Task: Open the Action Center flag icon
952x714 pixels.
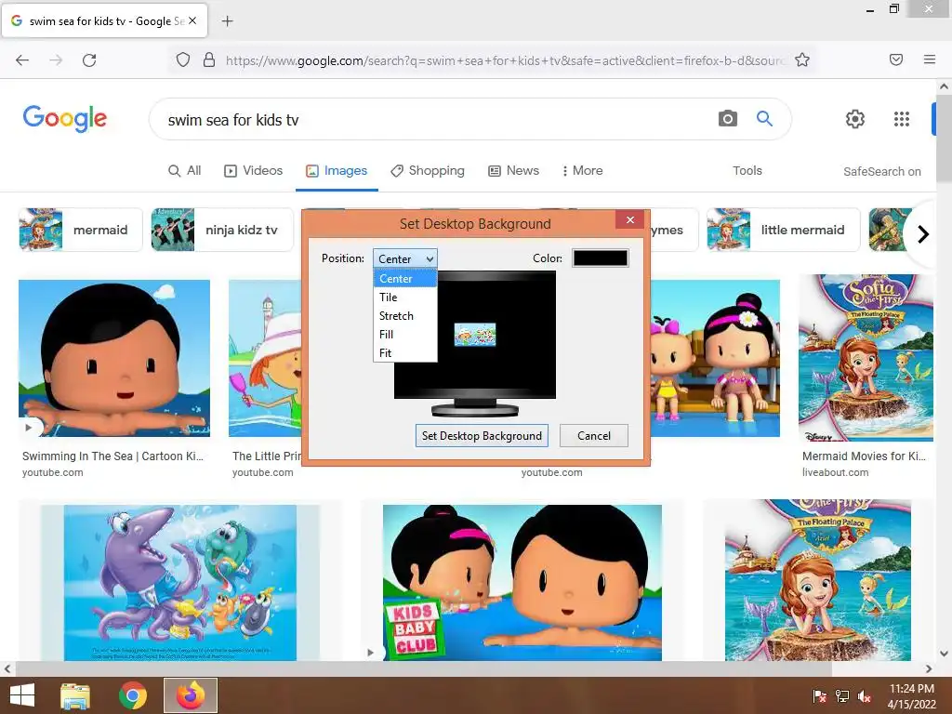Action: point(819,696)
